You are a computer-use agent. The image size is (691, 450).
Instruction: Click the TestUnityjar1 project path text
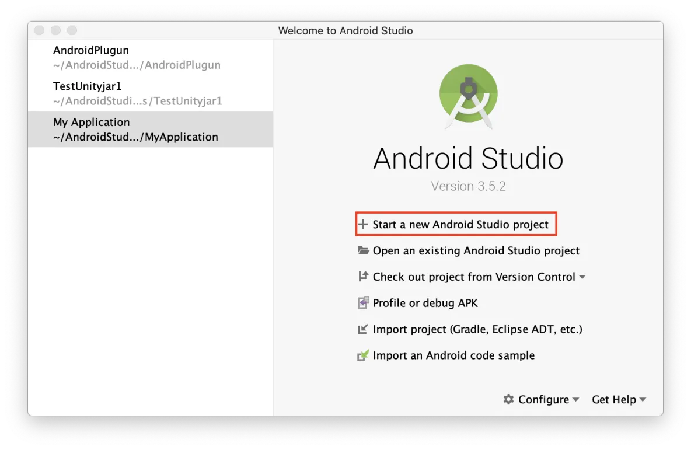point(138,101)
